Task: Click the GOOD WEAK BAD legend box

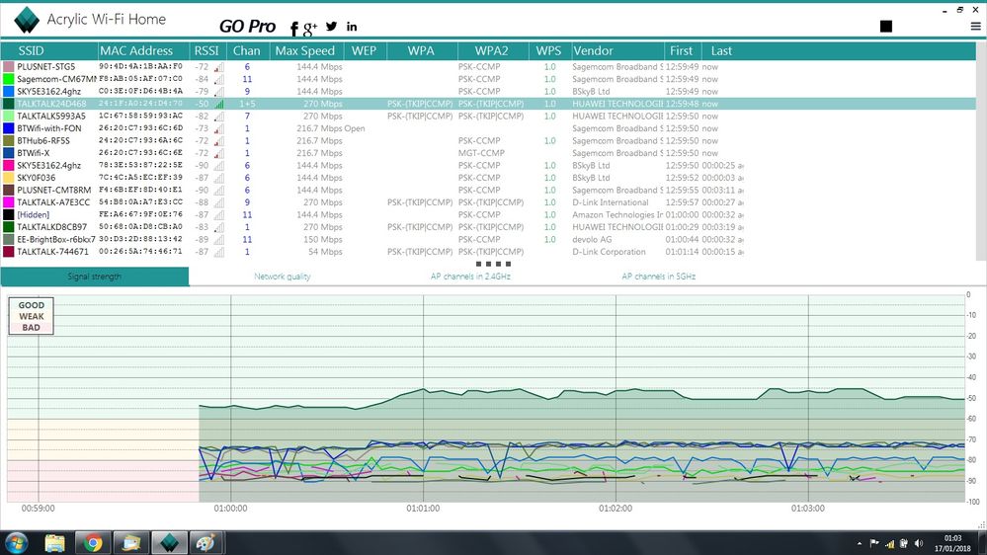Action: pos(31,316)
